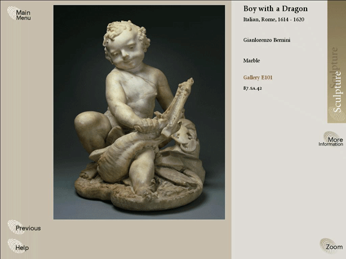Open the Main Menu button

[x=23, y=15]
